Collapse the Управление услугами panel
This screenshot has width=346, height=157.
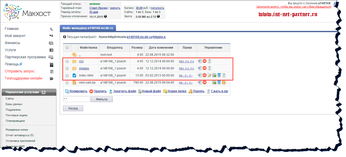click(x=44, y=92)
